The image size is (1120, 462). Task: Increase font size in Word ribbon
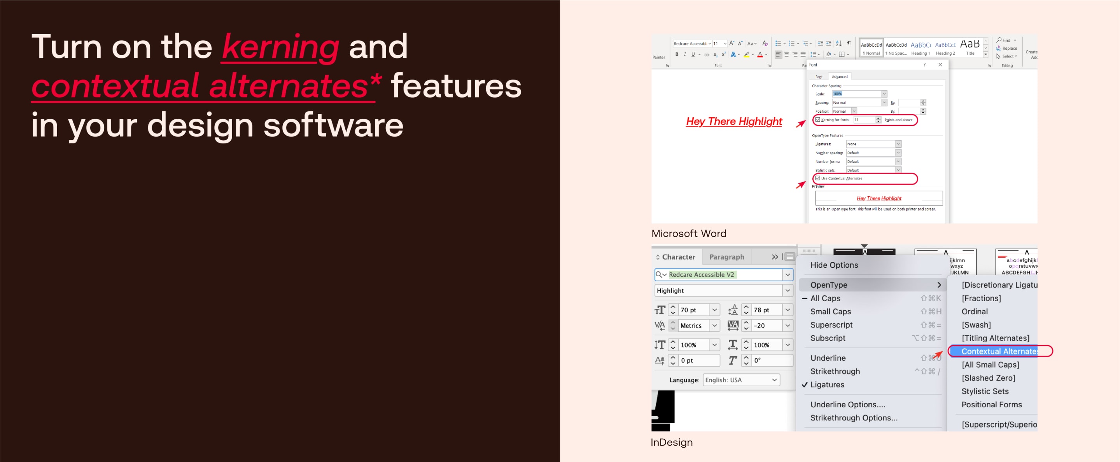732,44
